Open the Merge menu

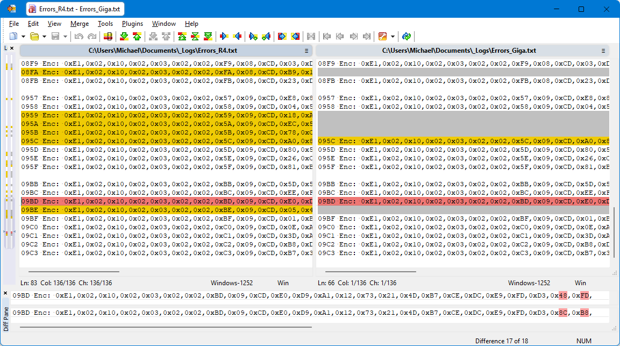click(80, 24)
